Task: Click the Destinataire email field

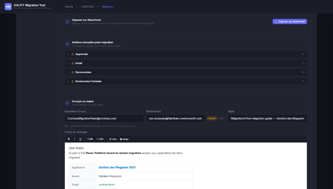Action: 176,118
